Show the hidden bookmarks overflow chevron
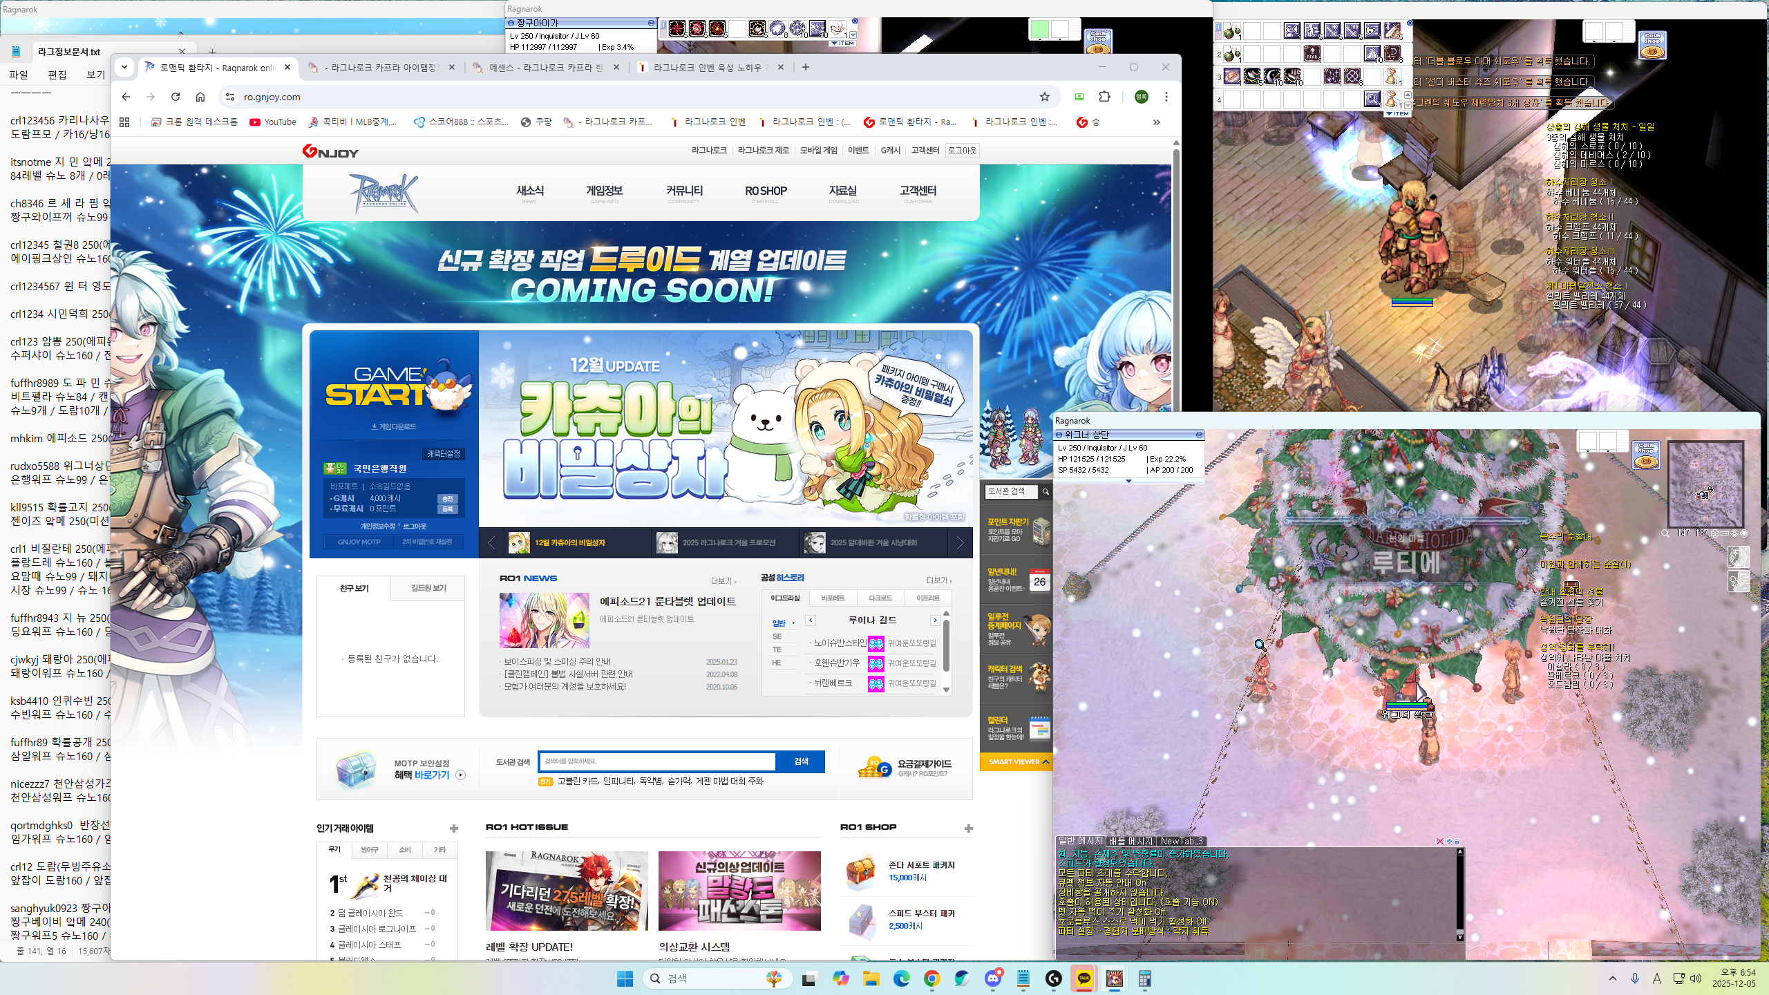The image size is (1769, 995). pyautogui.click(x=1156, y=122)
